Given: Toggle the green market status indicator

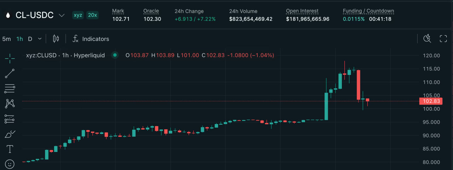Looking at the screenshot, I should 115,55.
